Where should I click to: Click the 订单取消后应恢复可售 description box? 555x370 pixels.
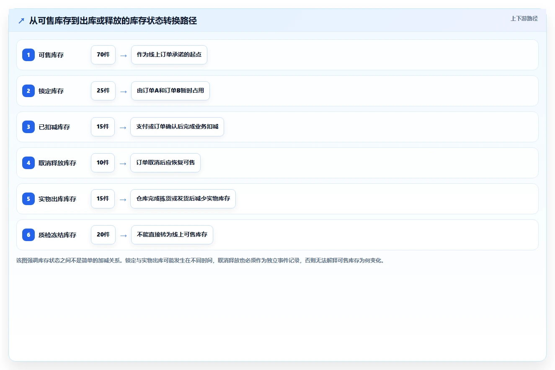click(x=165, y=163)
